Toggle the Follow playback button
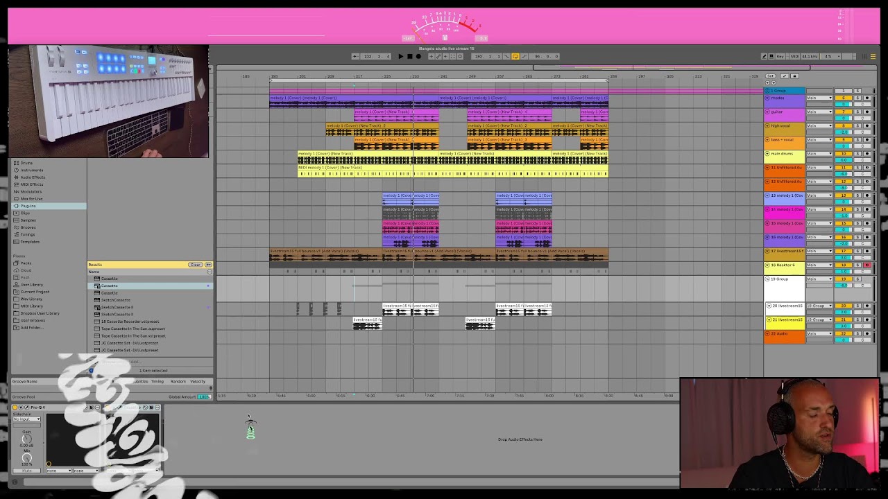 click(x=355, y=56)
